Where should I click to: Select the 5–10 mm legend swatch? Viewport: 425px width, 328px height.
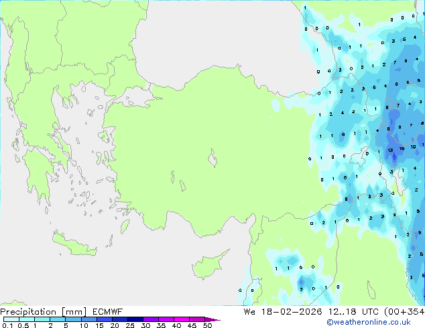(x=73, y=319)
